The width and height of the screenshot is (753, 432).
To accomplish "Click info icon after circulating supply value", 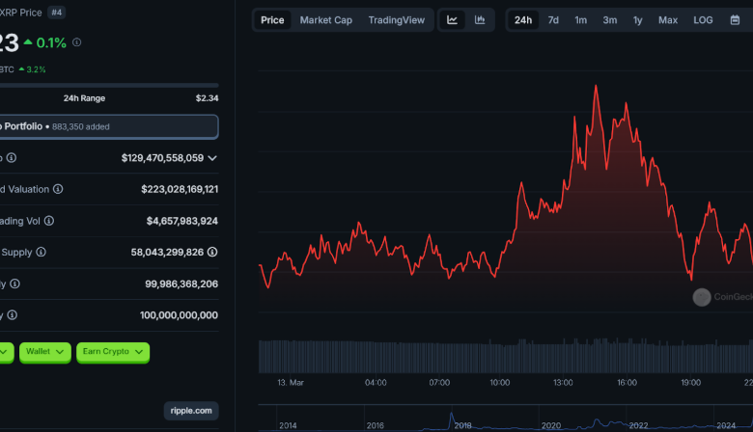I will [x=212, y=252].
